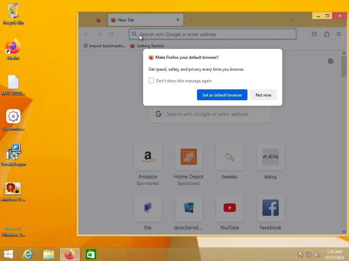
Task: Open the Windows Store from the taskbar
Action: [x=91, y=254]
